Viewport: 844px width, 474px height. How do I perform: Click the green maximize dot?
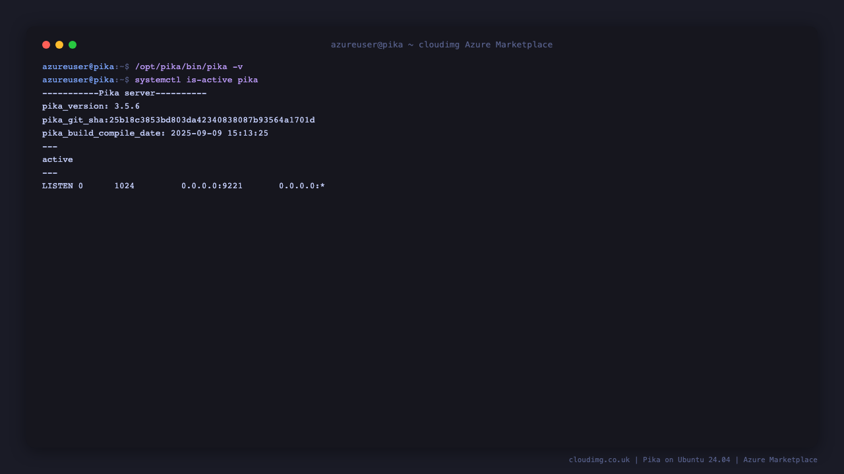tap(73, 45)
